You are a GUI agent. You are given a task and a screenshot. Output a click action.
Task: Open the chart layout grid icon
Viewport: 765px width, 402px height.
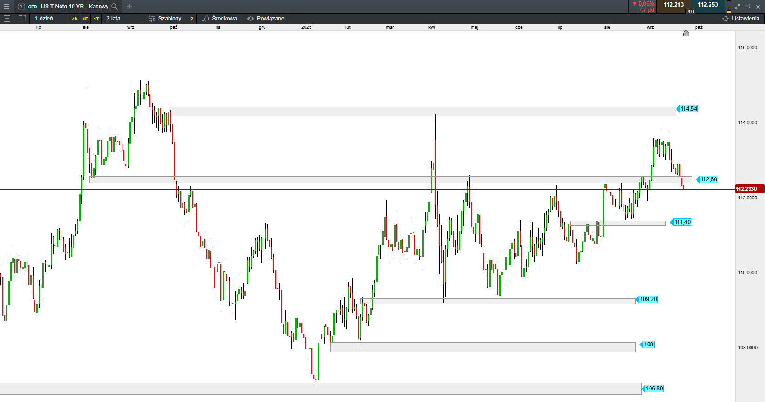[x=22, y=19]
